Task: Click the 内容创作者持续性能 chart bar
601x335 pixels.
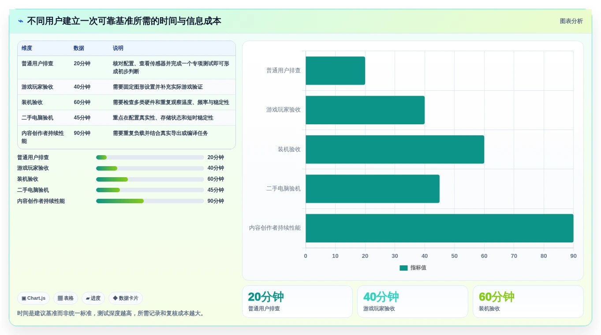Action: tap(440, 228)
